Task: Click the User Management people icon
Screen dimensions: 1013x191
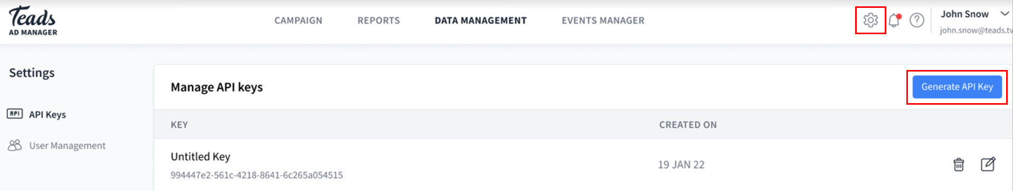Action: point(15,145)
